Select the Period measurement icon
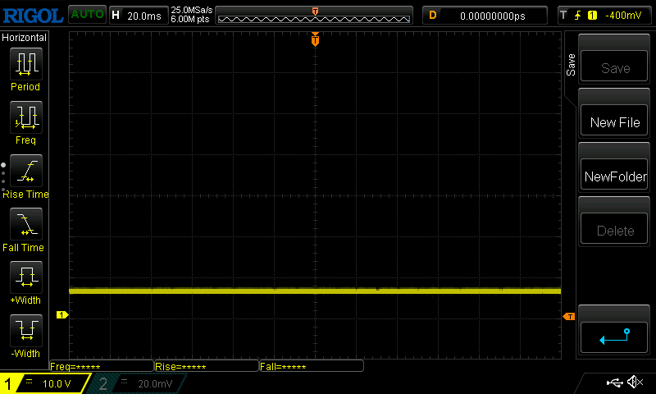 click(x=26, y=64)
